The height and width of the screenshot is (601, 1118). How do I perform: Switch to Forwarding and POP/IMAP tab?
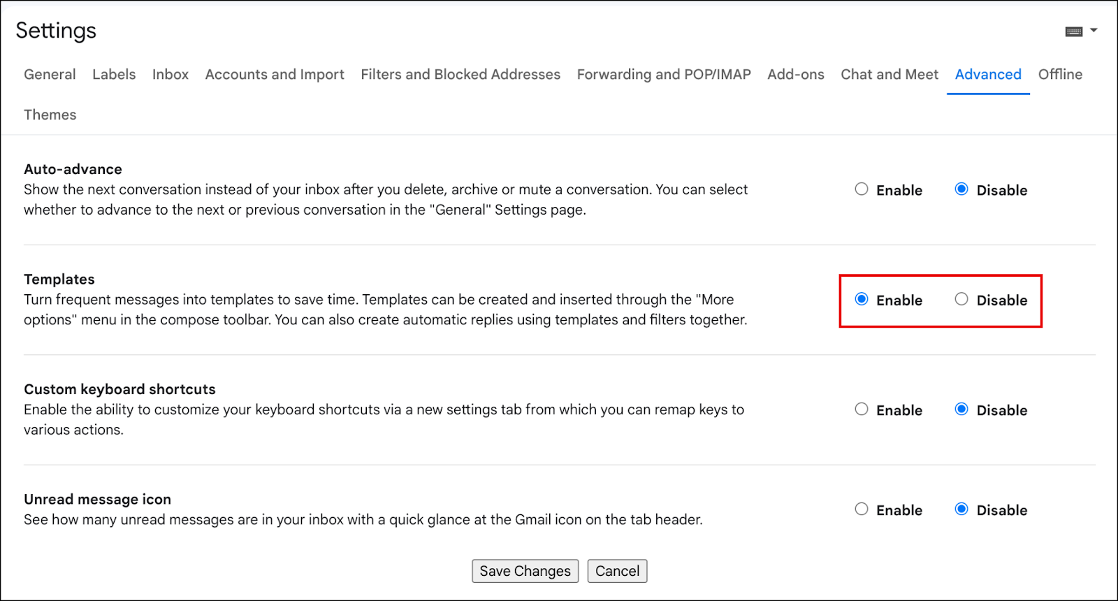[664, 74]
